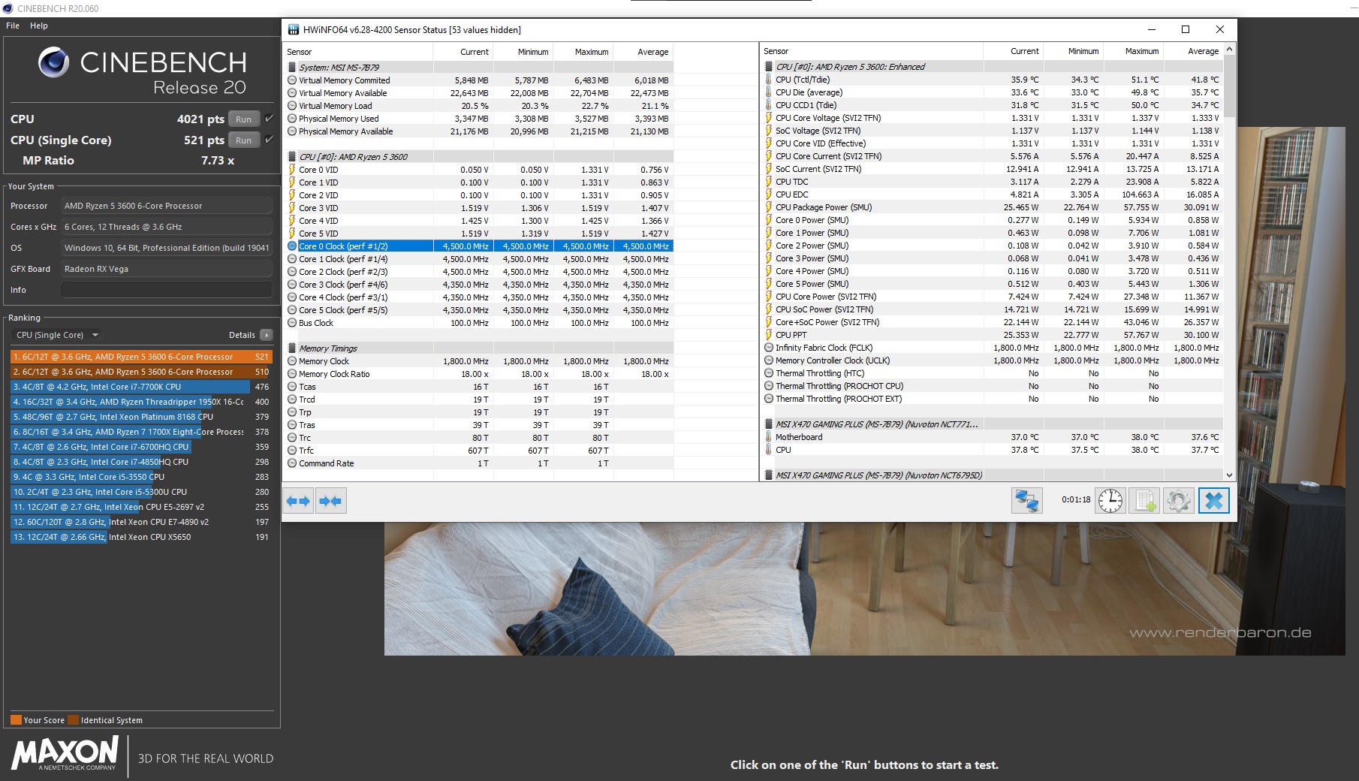Open the Help menu in Cinebench
The height and width of the screenshot is (781, 1359).
(x=39, y=26)
